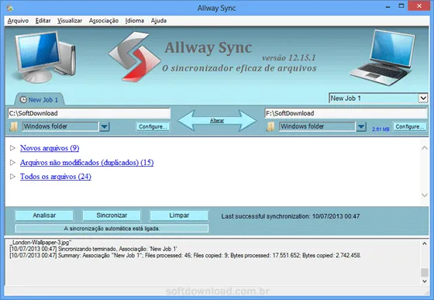Open the Associação menu

[104, 21]
